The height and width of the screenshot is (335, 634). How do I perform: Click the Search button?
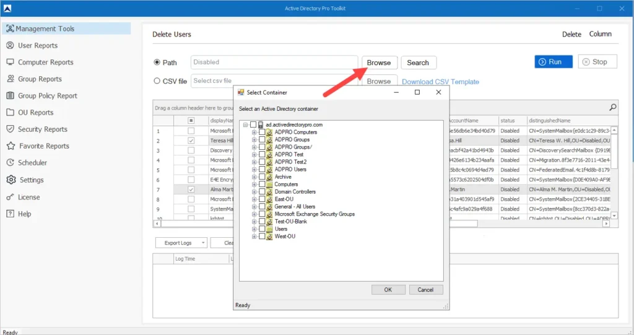click(x=418, y=63)
